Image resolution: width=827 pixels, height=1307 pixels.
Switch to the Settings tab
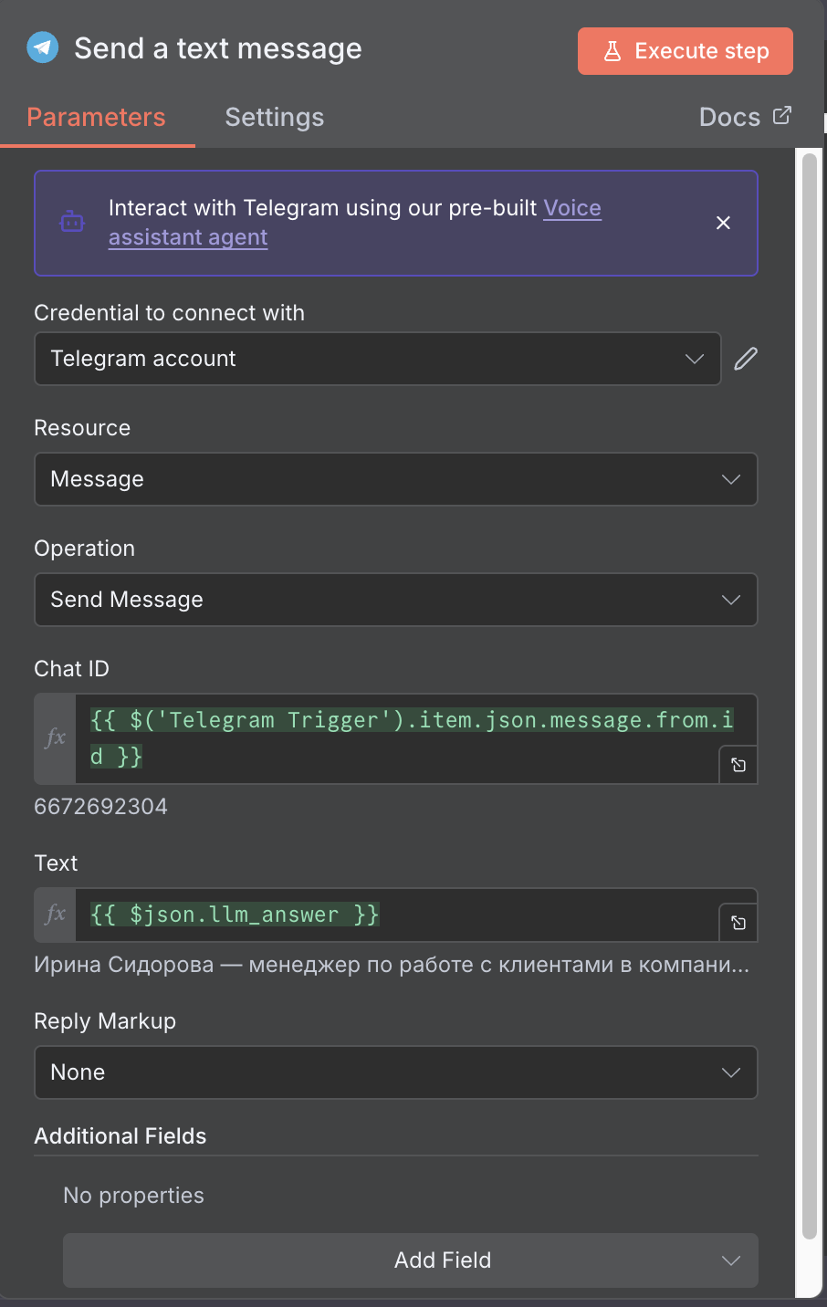click(x=274, y=117)
